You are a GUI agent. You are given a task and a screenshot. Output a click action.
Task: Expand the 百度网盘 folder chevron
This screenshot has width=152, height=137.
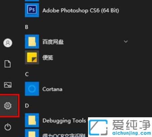pos(126,41)
